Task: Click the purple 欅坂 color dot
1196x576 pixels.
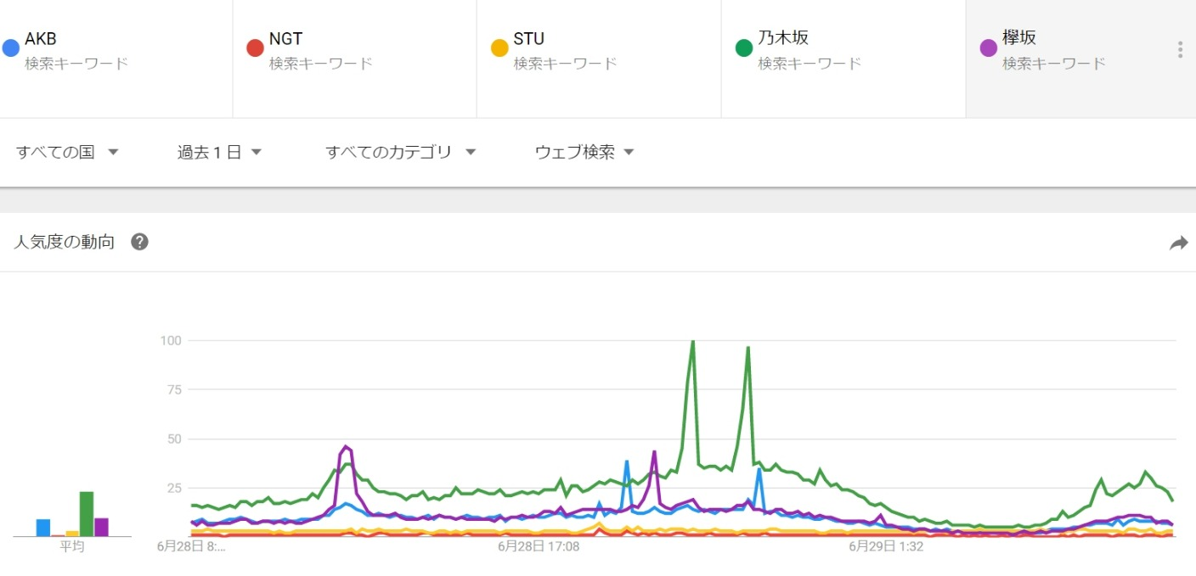Action: coord(989,48)
